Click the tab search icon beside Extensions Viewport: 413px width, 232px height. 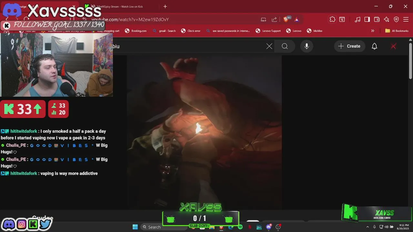click(x=342, y=19)
